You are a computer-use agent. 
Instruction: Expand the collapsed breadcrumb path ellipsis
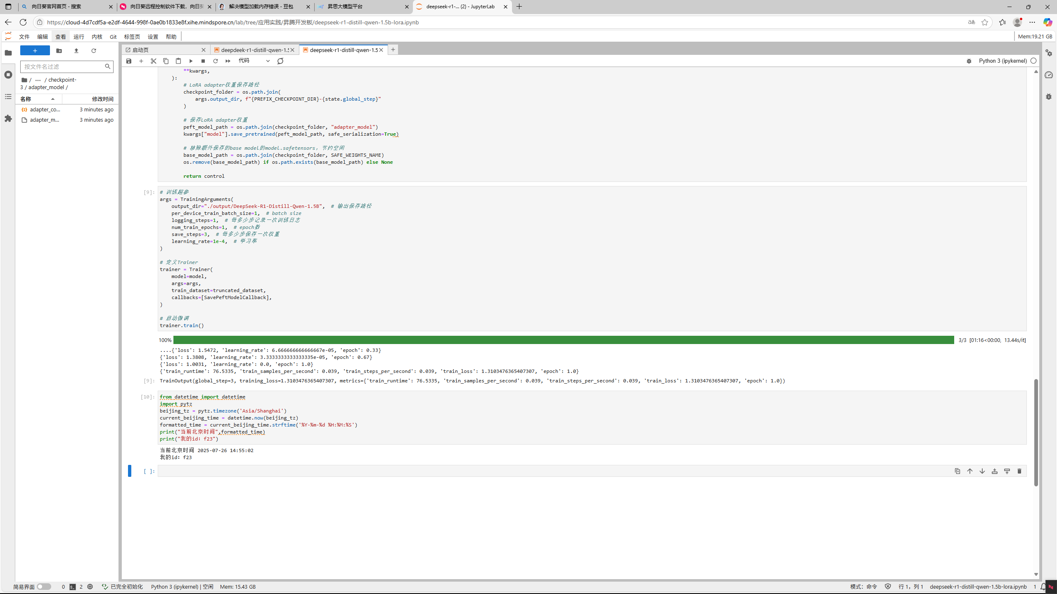tap(38, 80)
